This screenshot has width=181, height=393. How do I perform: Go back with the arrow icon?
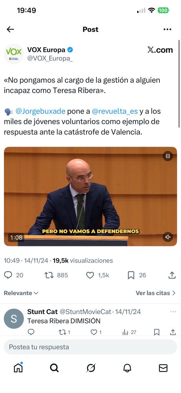(x=10, y=29)
